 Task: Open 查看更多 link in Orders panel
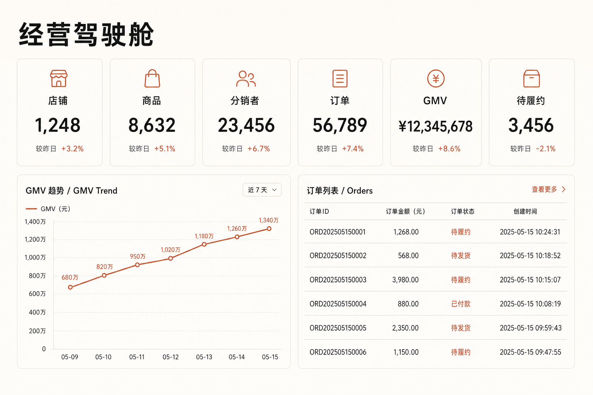click(x=544, y=189)
